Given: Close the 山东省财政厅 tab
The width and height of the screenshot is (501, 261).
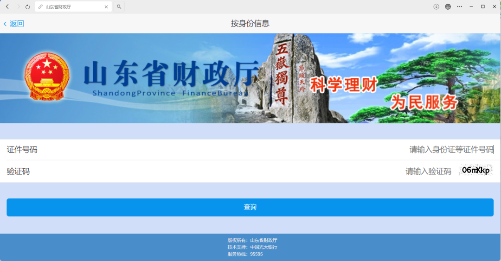Looking at the screenshot, I should pos(106,7).
